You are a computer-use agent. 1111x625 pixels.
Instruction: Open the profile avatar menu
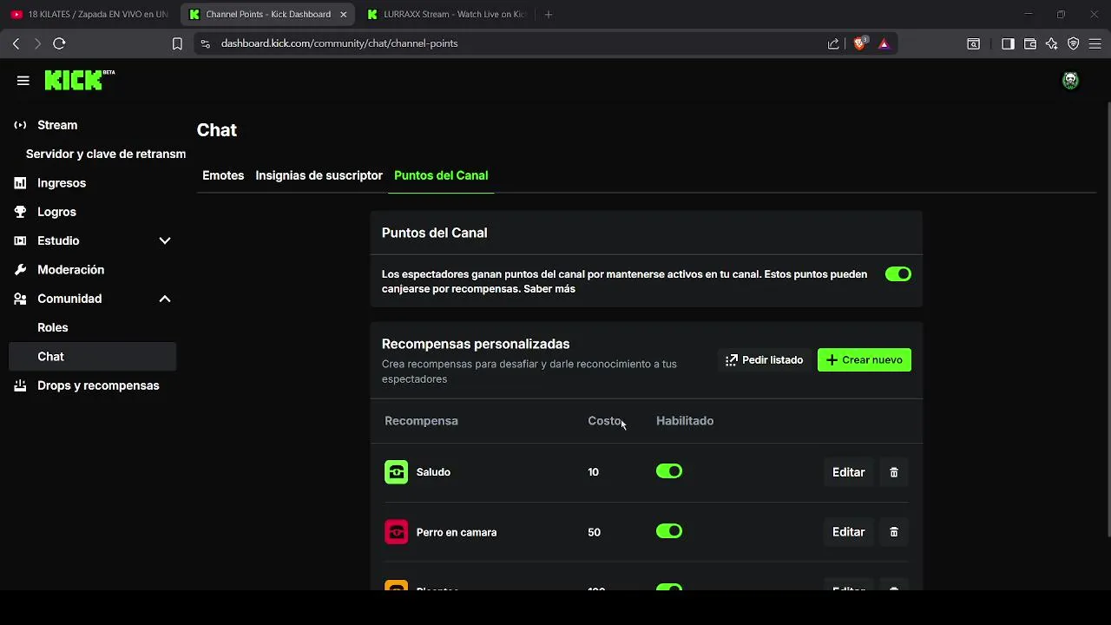(1070, 81)
